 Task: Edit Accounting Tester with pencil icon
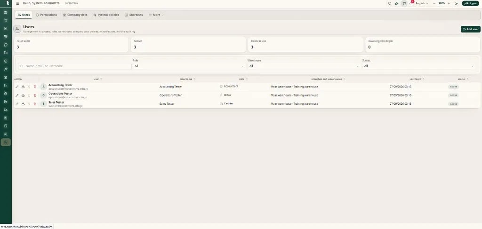[17, 87]
